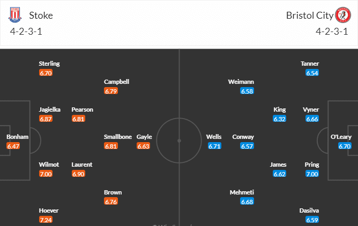The width and height of the screenshot is (358, 226).
Task: Select Bristol City striker Wells
Action: (x=214, y=137)
